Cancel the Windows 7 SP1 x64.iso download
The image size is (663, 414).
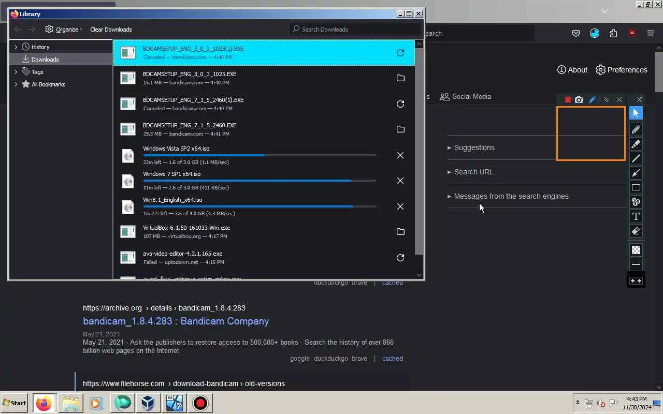pos(400,181)
